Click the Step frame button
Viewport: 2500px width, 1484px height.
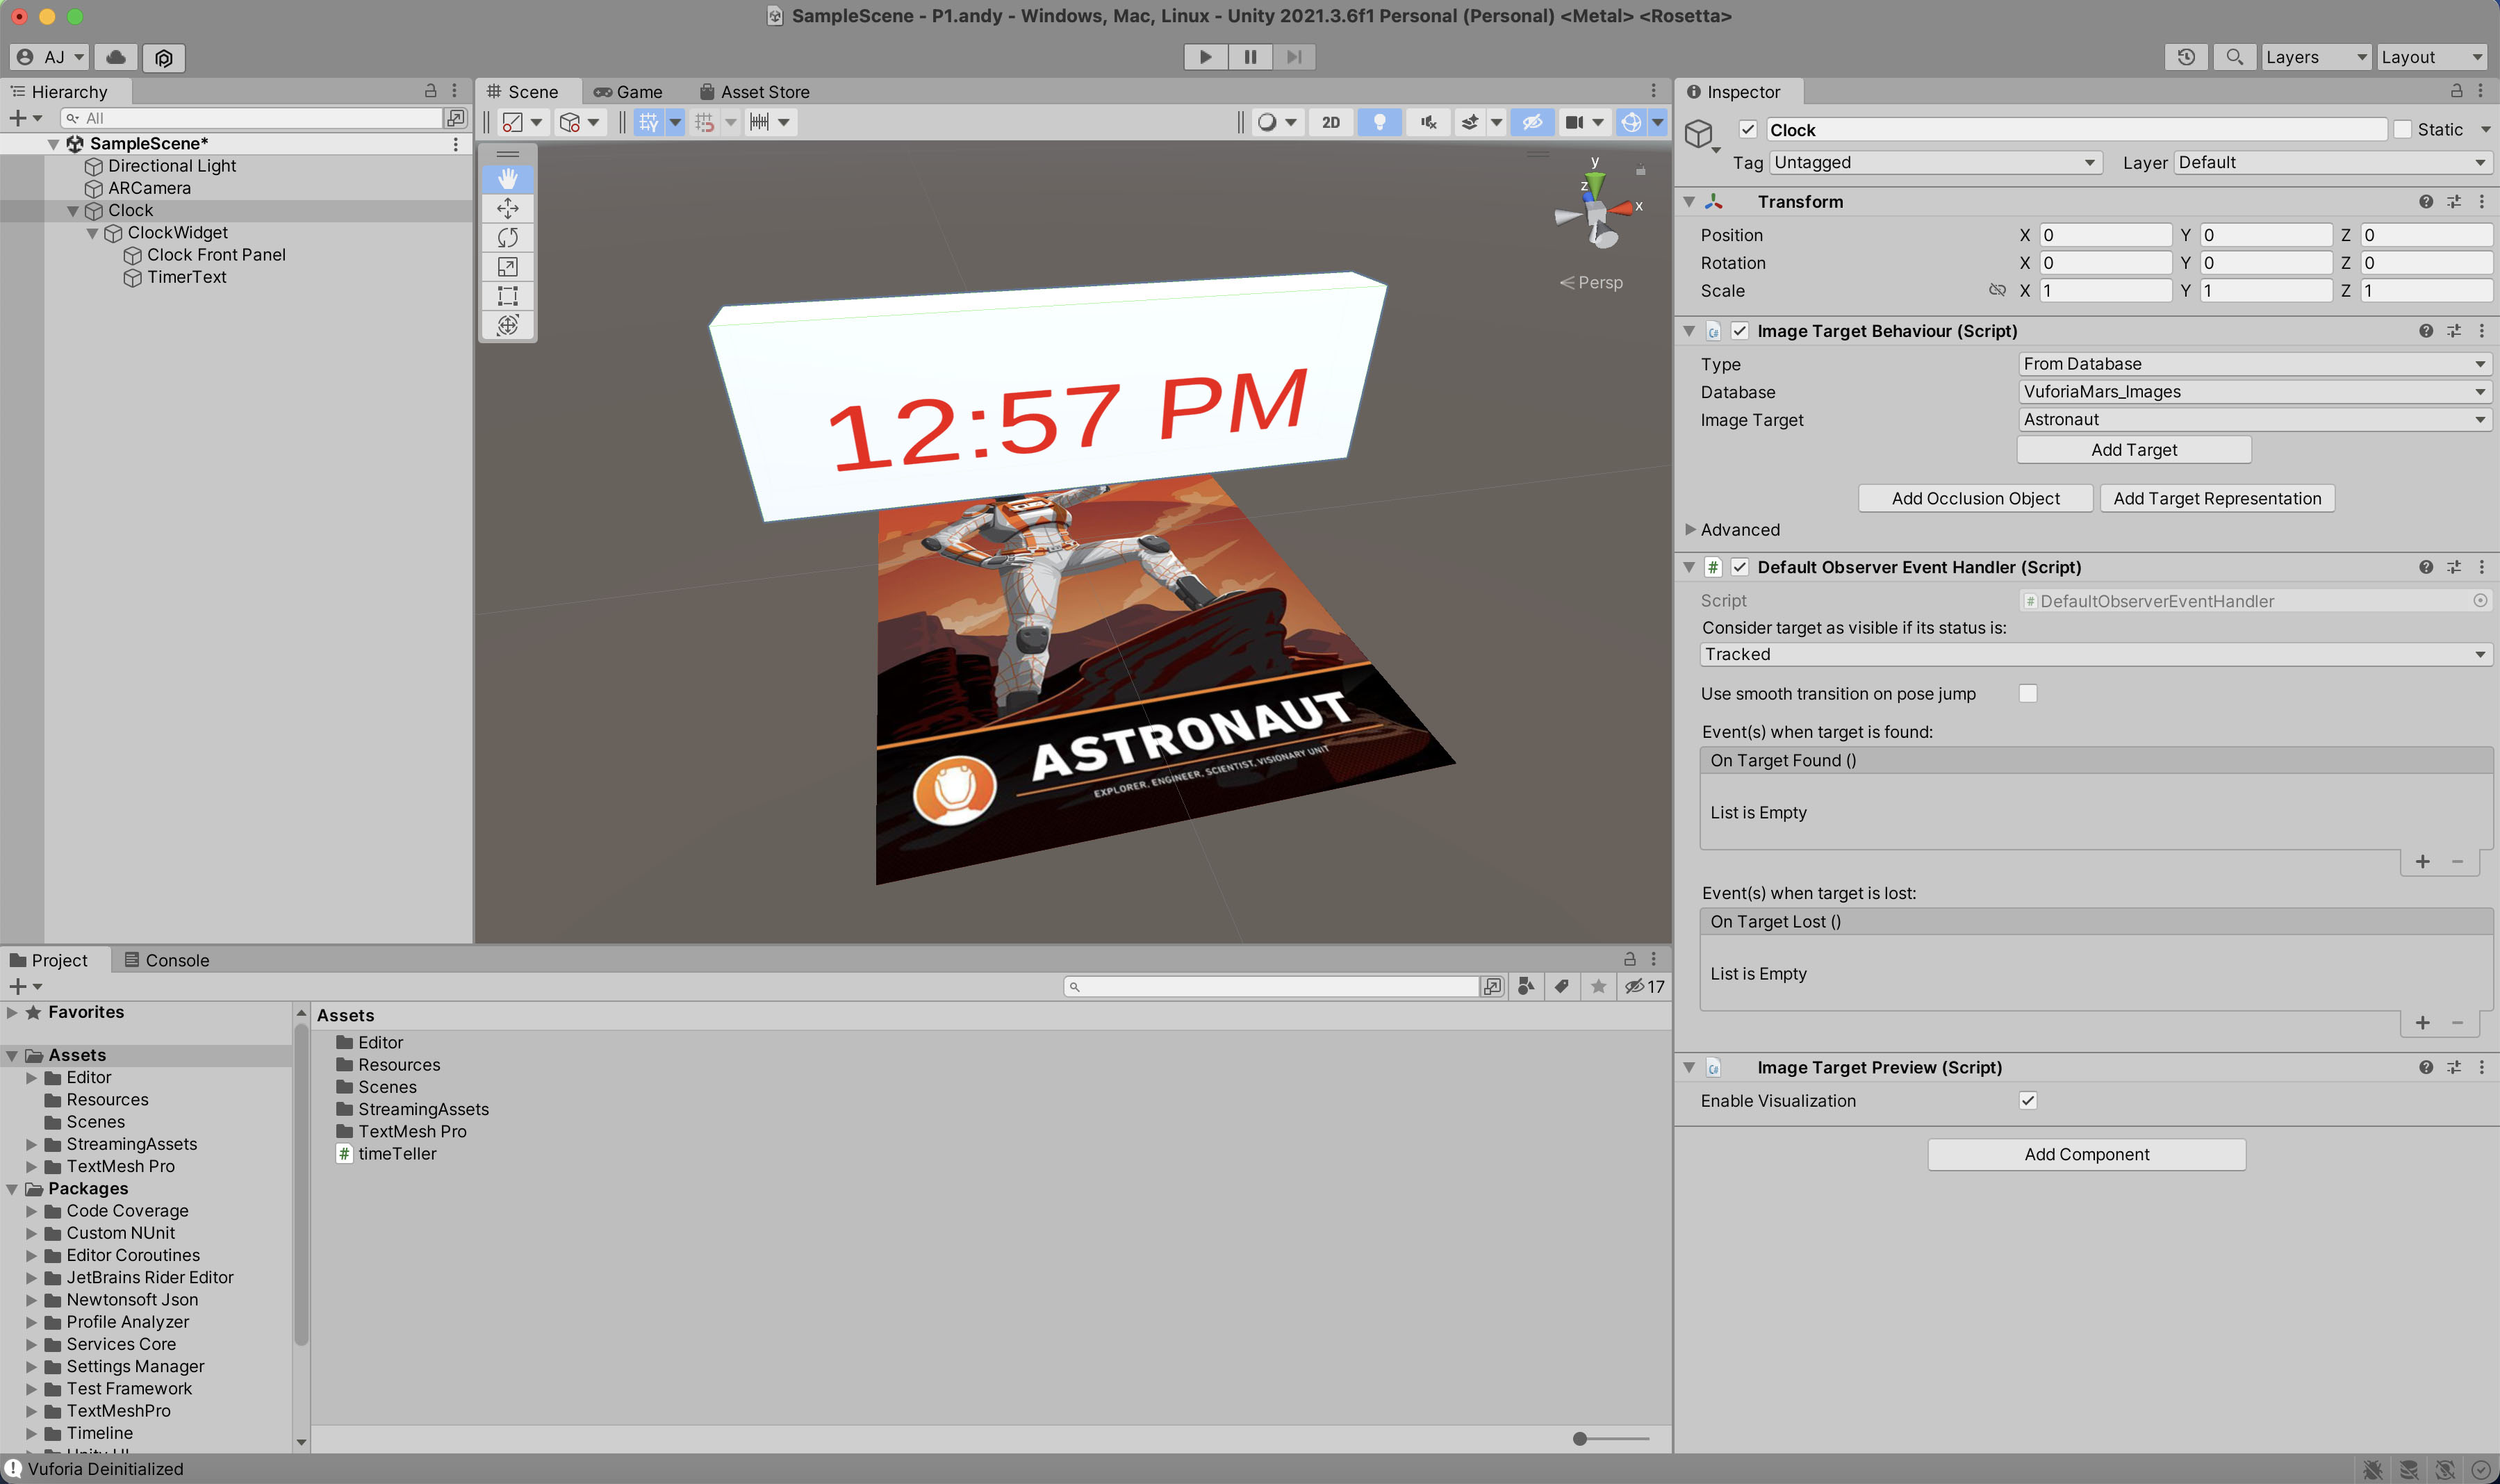[x=1294, y=57]
